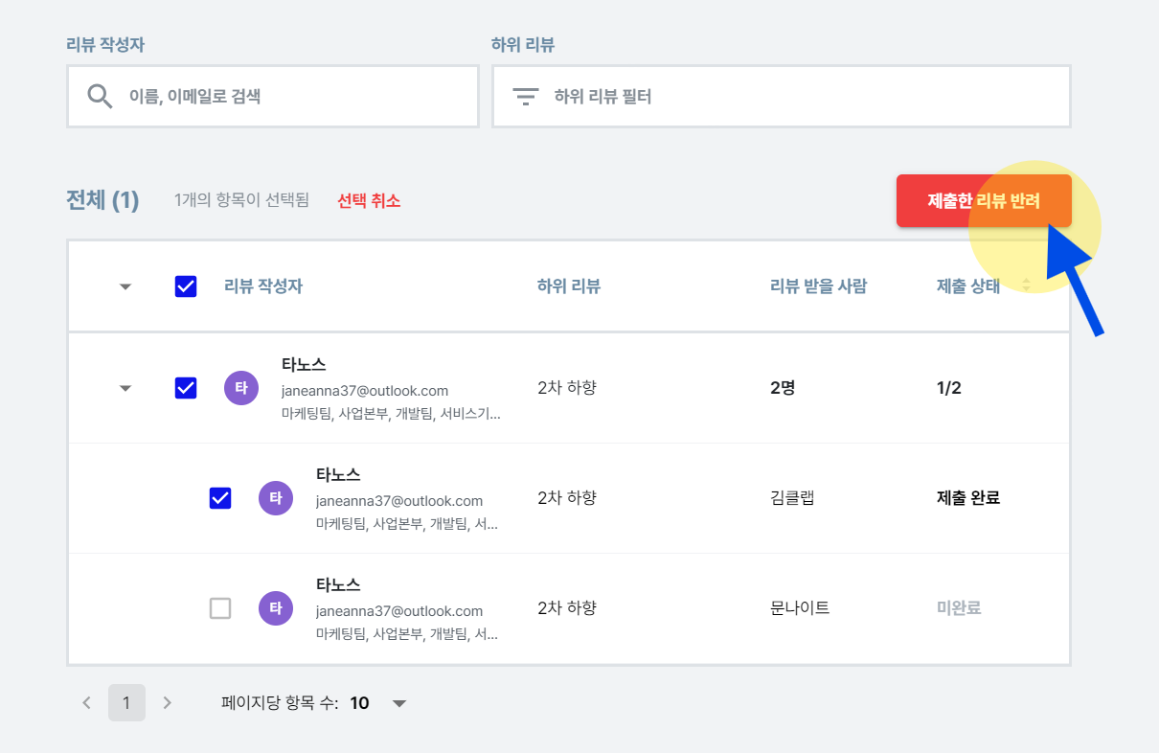Click the 제출 상태 column header
Screen dimensions: 1159x753
[x=968, y=286]
